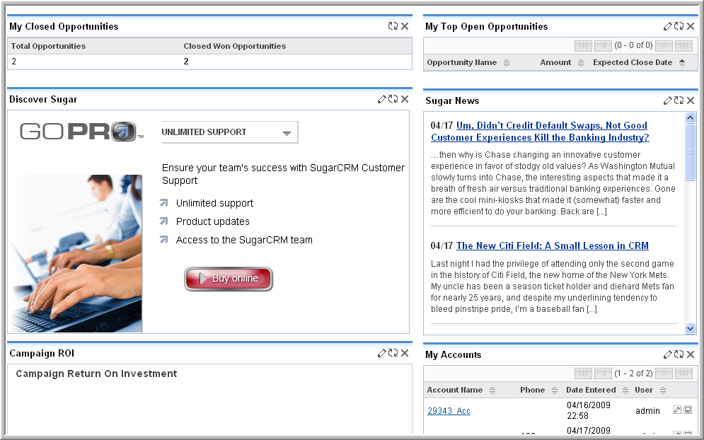Open The New Citi Field CRM article
704x440 pixels.
pos(553,245)
